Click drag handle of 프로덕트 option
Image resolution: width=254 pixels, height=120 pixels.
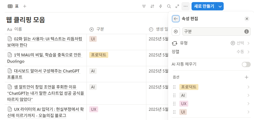(x=174, y=87)
